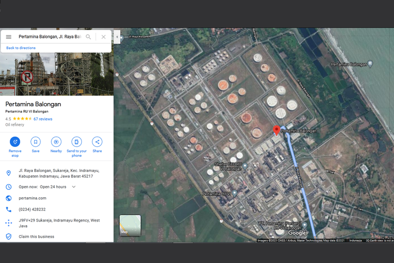Share this place icon

(x=97, y=141)
